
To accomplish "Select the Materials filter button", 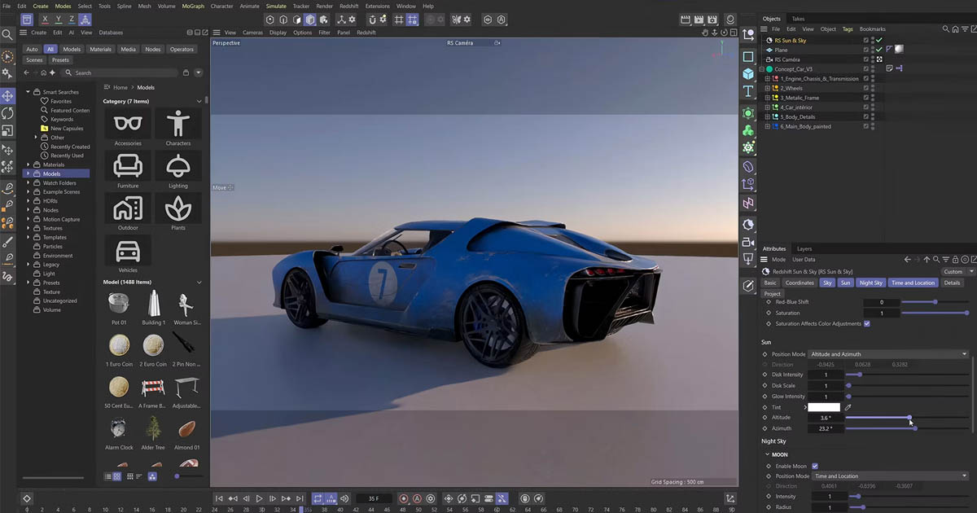I will click(100, 49).
